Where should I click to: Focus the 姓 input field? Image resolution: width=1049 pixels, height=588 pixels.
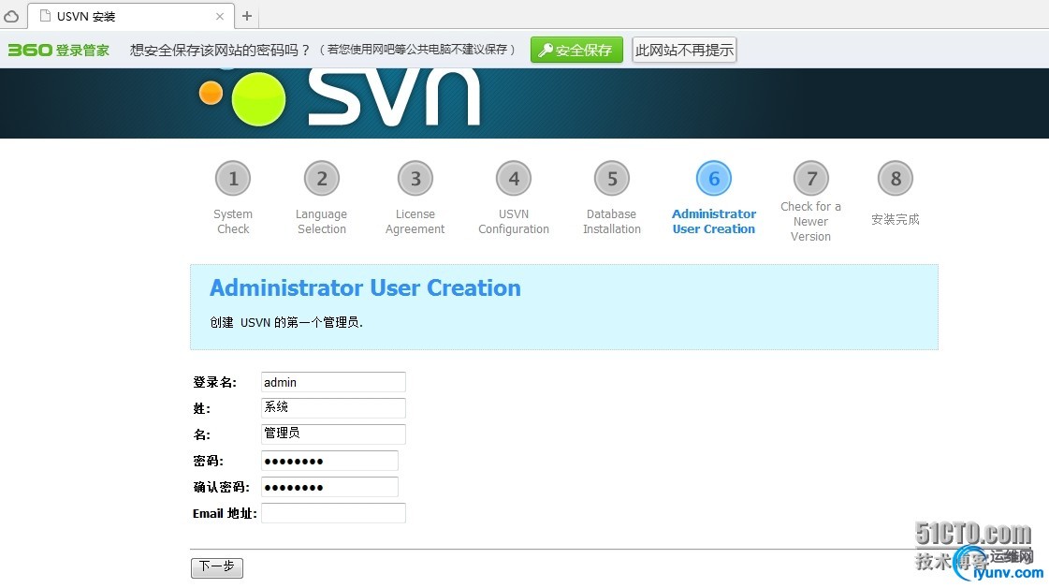coord(333,408)
